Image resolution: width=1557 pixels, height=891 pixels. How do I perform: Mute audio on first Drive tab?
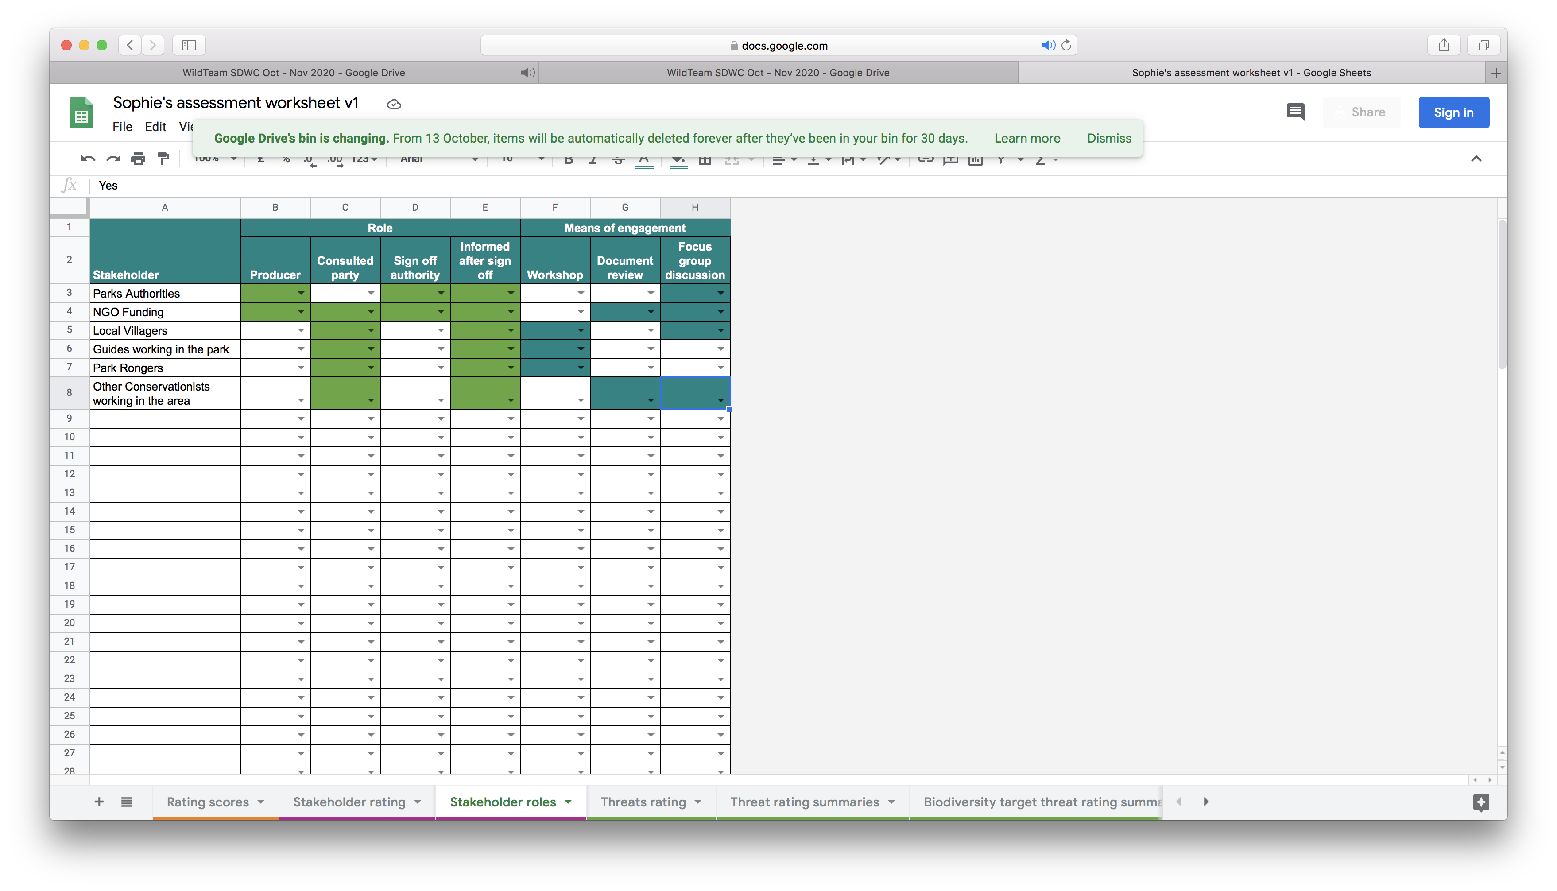tap(527, 73)
